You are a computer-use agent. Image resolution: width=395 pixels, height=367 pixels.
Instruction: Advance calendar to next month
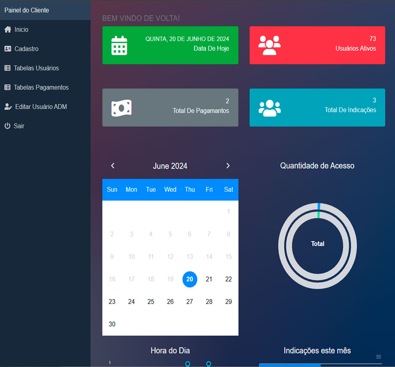228,166
